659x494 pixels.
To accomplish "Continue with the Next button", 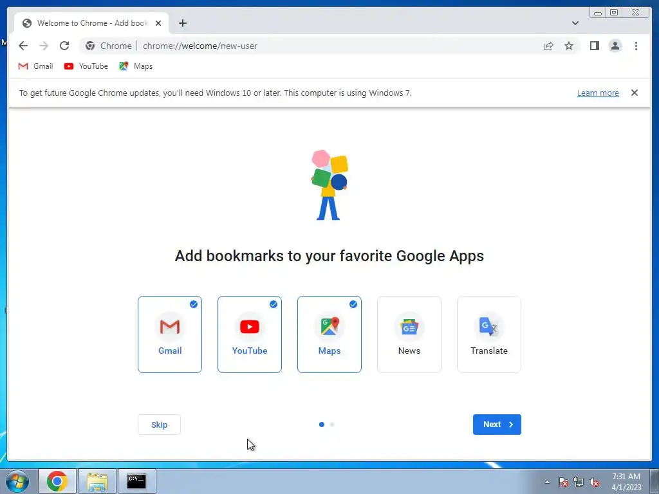I will click(x=497, y=425).
